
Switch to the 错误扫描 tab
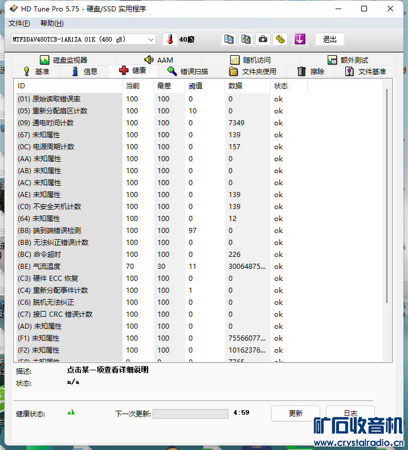[x=188, y=71]
